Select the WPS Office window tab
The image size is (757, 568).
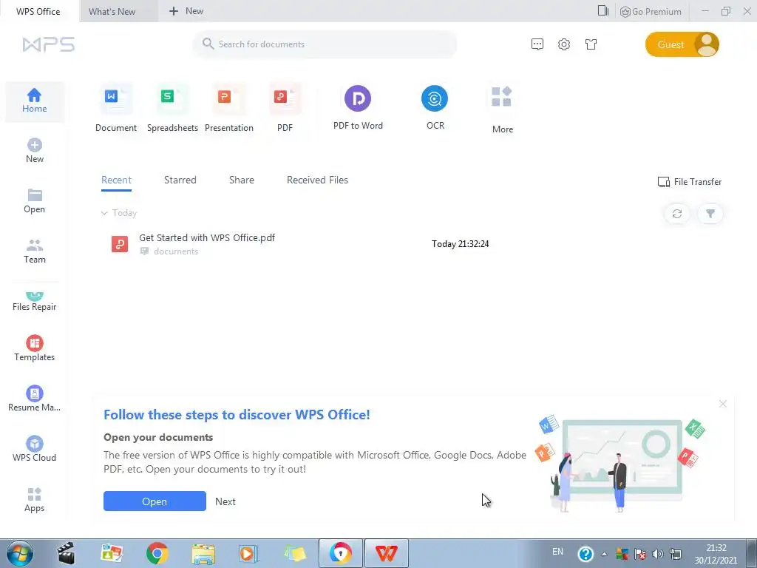(x=38, y=11)
